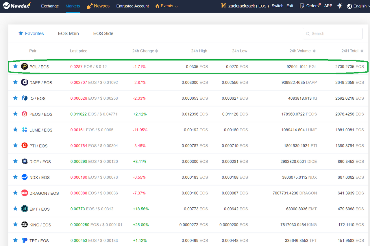This screenshot has height=246, width=370.
Task: Click the EMT 24h change +18.56%
Action: [141, 209]
